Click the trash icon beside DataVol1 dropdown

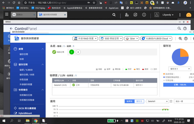coord(171,101)
